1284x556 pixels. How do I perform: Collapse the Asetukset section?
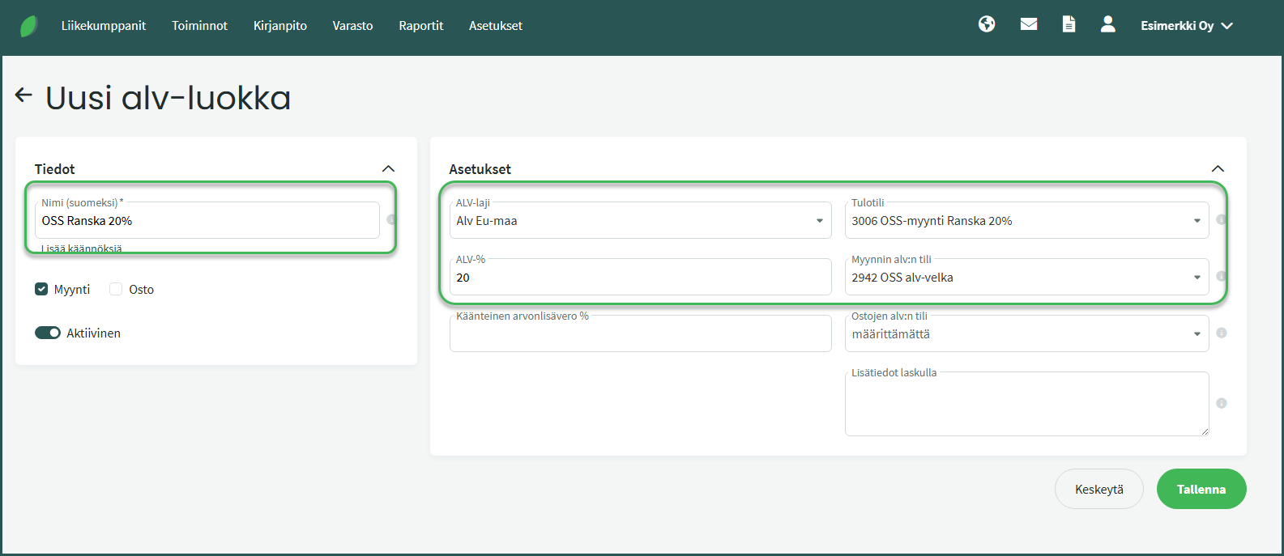tap(1218, 168)
